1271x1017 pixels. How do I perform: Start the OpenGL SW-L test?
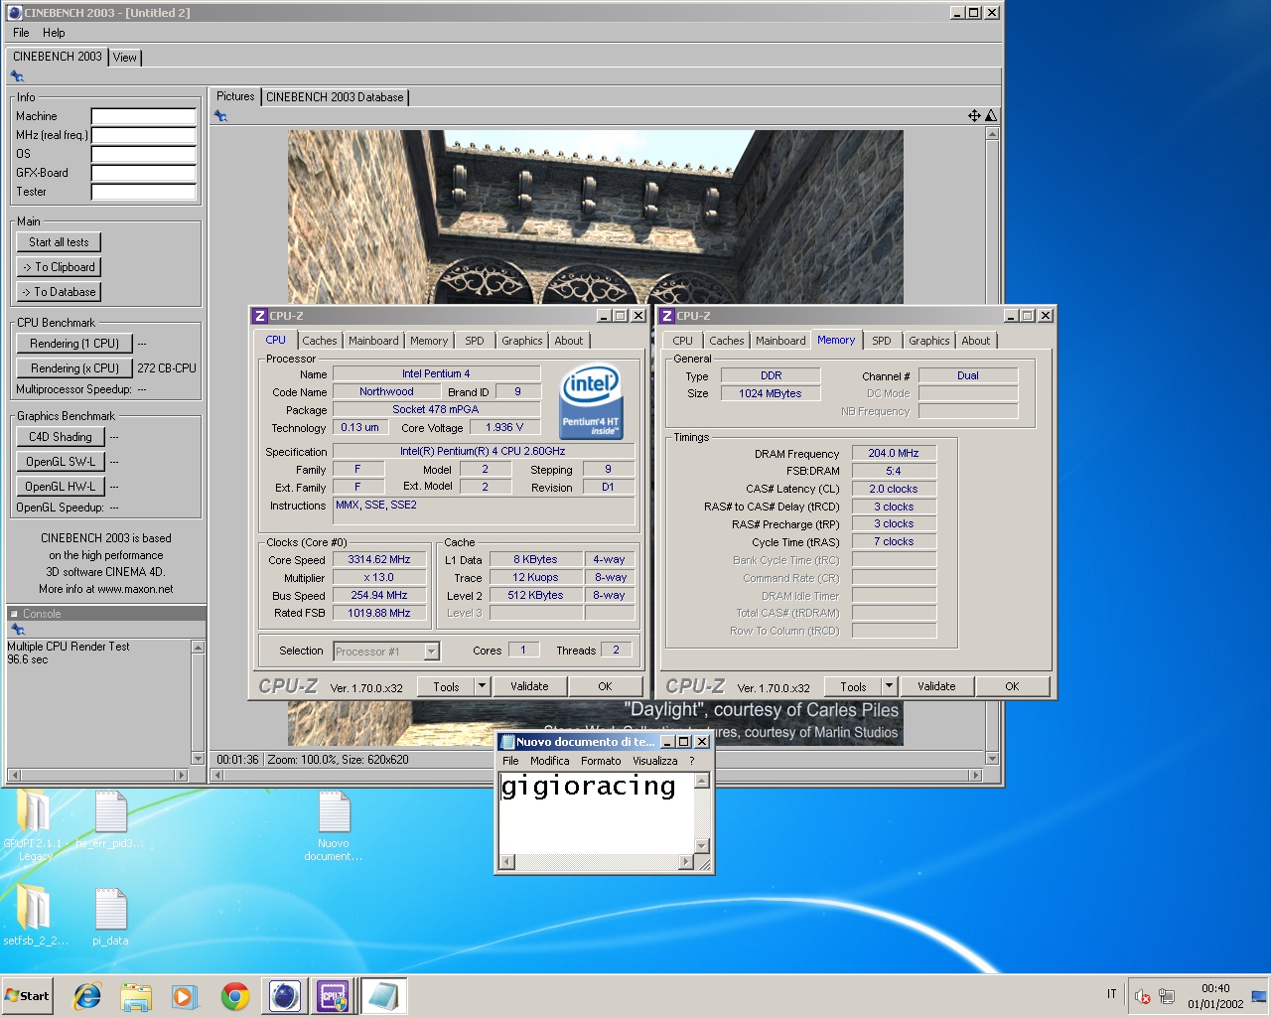click(x=60, y=462)
